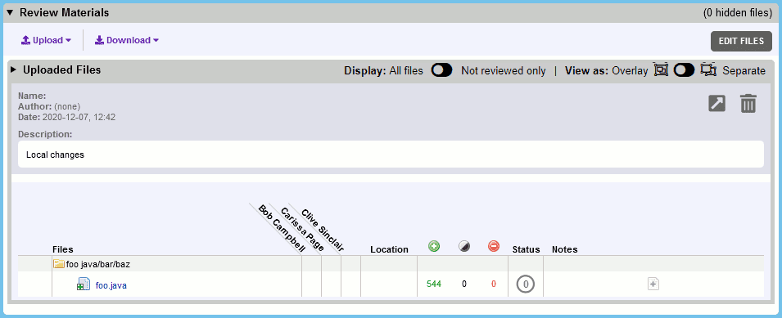This screenshot has height=318, width=782.
Task: Click the Notes column header
Action: 564,249
